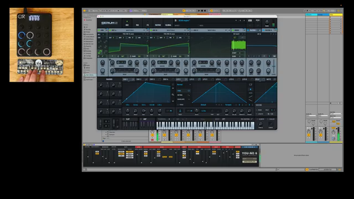This screenshot has height=199, width=354.
Task: Switch to the Serum MATRIX tab
Action: coord(158,24)
